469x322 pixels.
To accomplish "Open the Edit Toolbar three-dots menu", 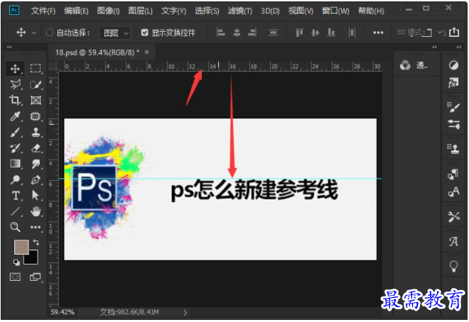I will 36,228.
